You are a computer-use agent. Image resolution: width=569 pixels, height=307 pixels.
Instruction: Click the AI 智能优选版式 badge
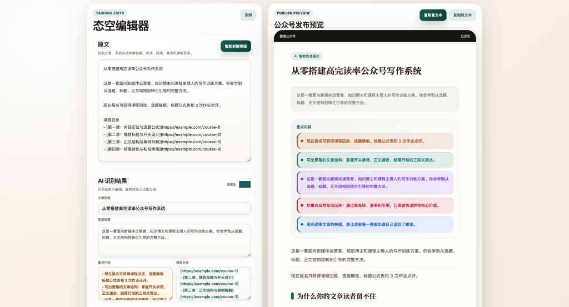pos(307,56)
